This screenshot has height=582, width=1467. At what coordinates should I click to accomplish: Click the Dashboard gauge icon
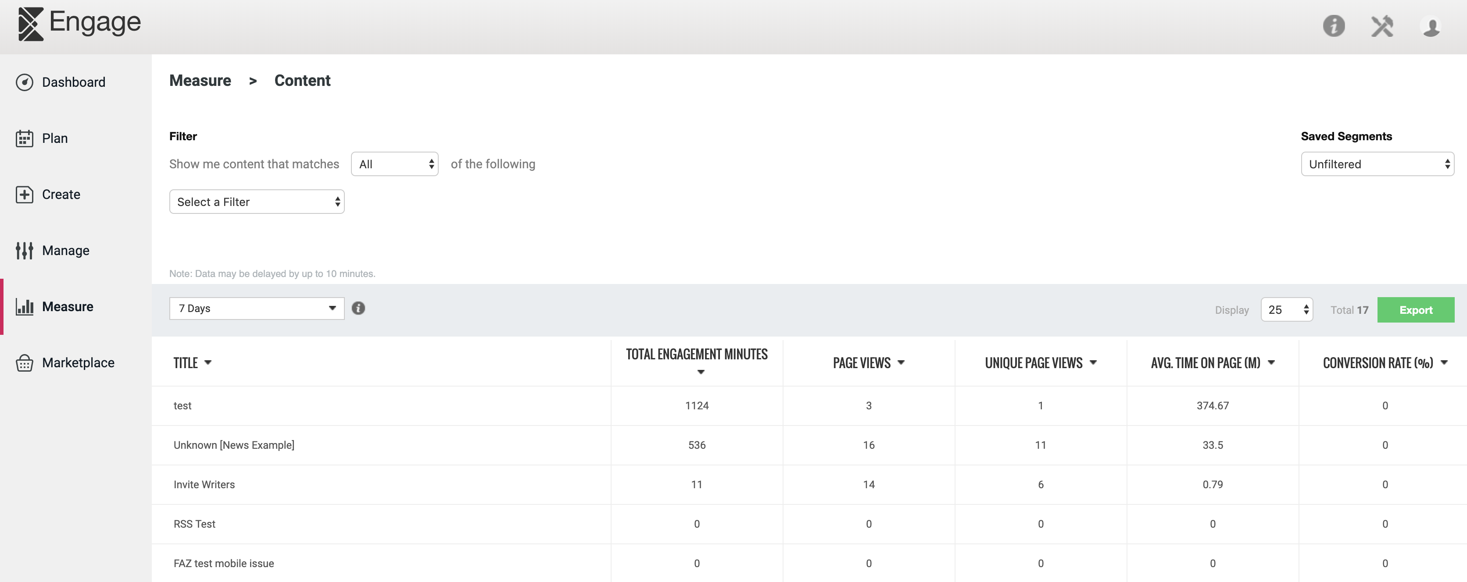(x=25, y=82)
